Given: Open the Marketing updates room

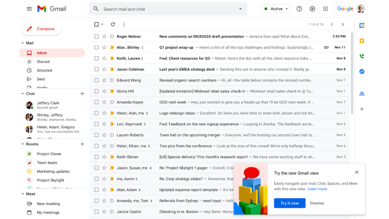Looking at the screenshot, I should point(52,171).
